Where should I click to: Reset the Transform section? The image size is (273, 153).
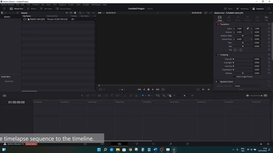point(269,24)
